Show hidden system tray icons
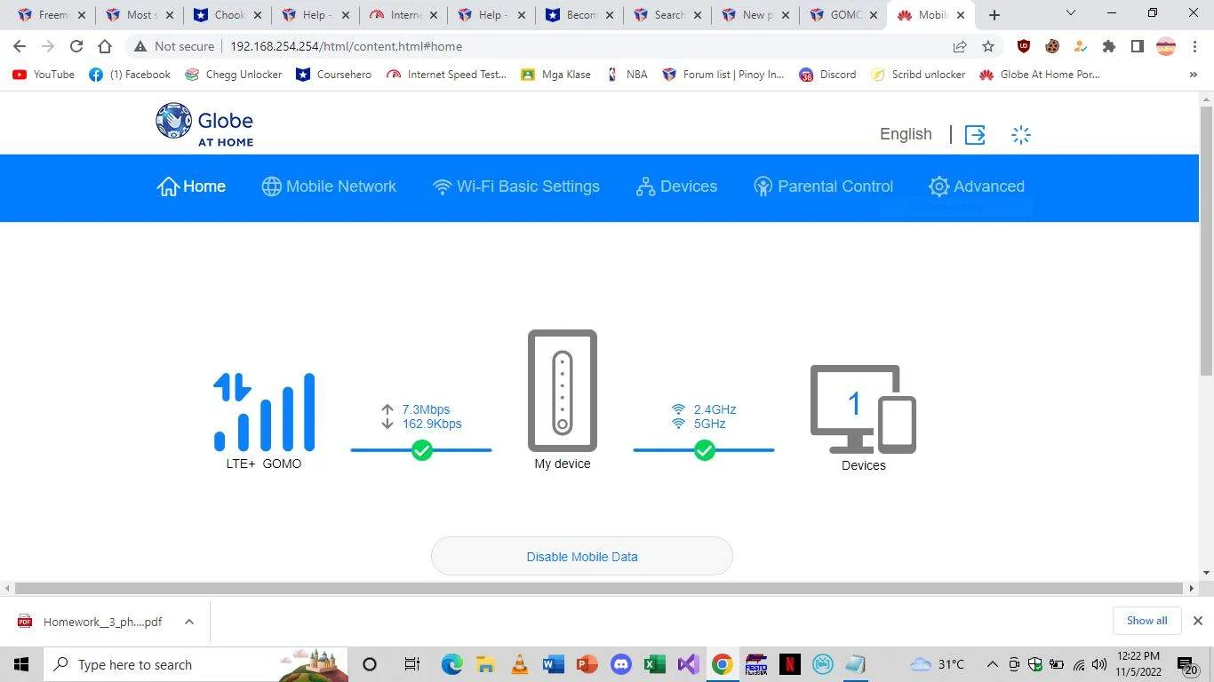The image size is (1214, 682). pyautogui.click(x=992, y=664)
